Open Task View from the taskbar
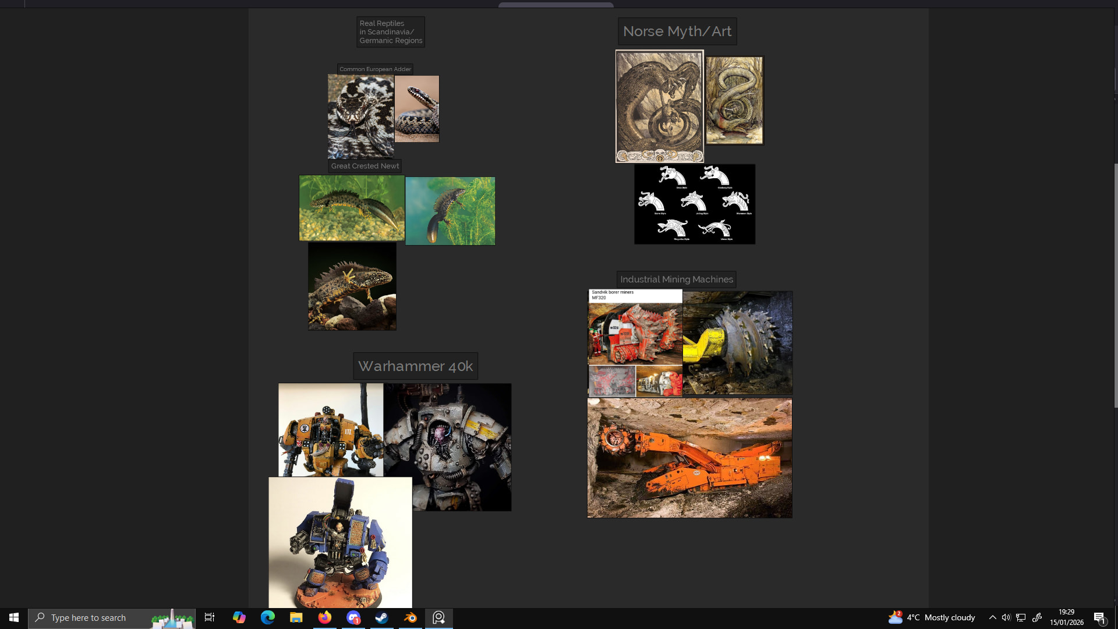The height and width of the screenshot is (629, 1118). point(210,617)
